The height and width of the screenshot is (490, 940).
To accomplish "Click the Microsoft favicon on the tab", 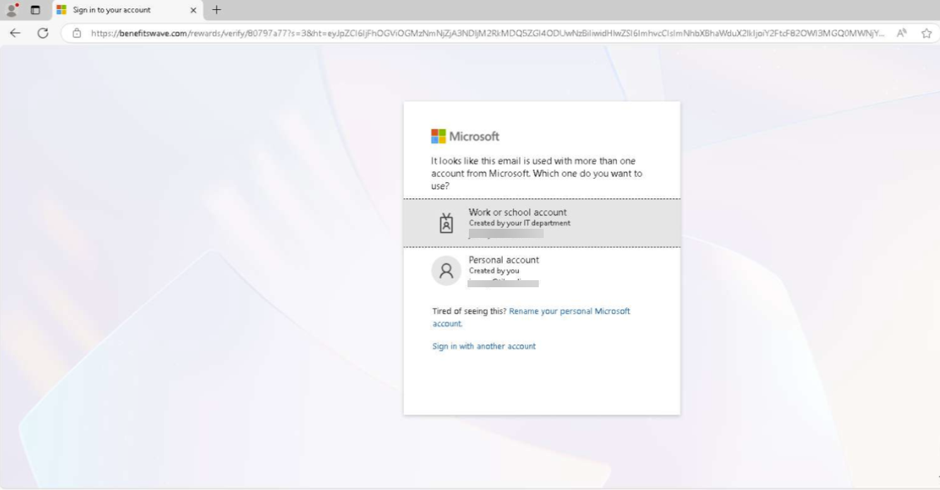I will (61, 10).
